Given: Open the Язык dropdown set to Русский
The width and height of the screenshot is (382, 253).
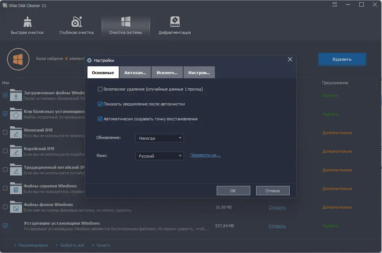Looking at the screenshot, I should pos(160,156).
